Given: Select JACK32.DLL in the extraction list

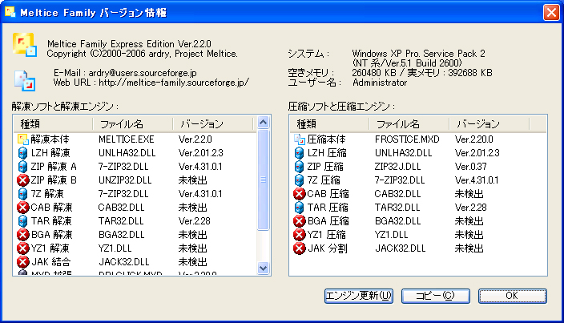Looking at the screenshot, I should (x=123, y=262).
